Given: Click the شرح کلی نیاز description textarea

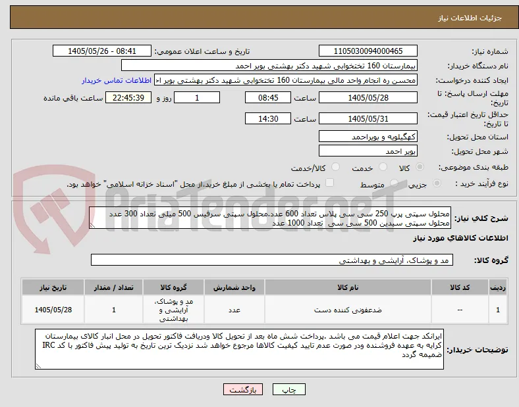Looking at the screenshot, I should (x=270, y=218).
